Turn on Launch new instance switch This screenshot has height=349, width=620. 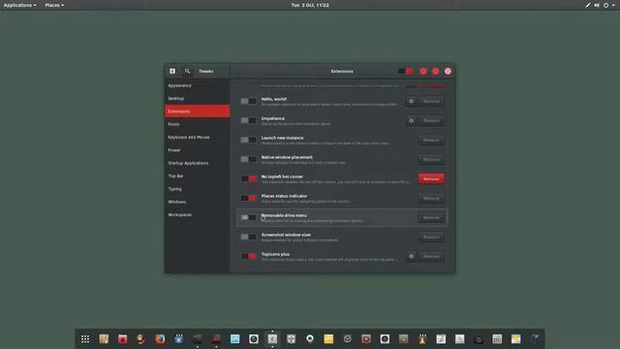pos(249,140)
